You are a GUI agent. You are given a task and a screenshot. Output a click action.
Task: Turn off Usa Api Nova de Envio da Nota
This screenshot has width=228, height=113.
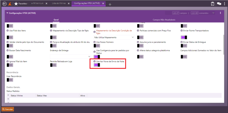pos(97,65)
